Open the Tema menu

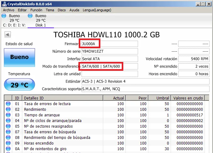tap(50, 10)
